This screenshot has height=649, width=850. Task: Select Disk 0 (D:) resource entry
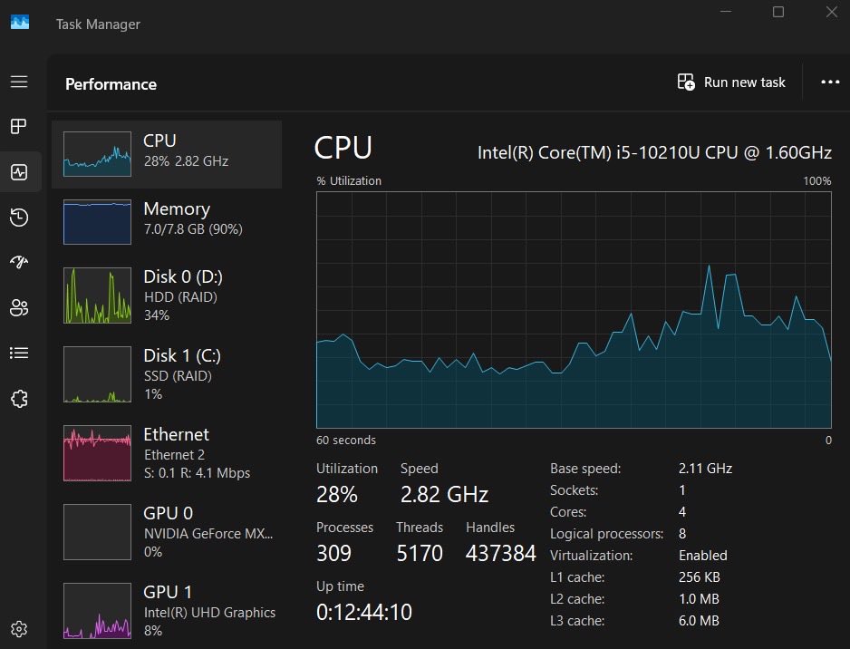click(x=167, y=295)
